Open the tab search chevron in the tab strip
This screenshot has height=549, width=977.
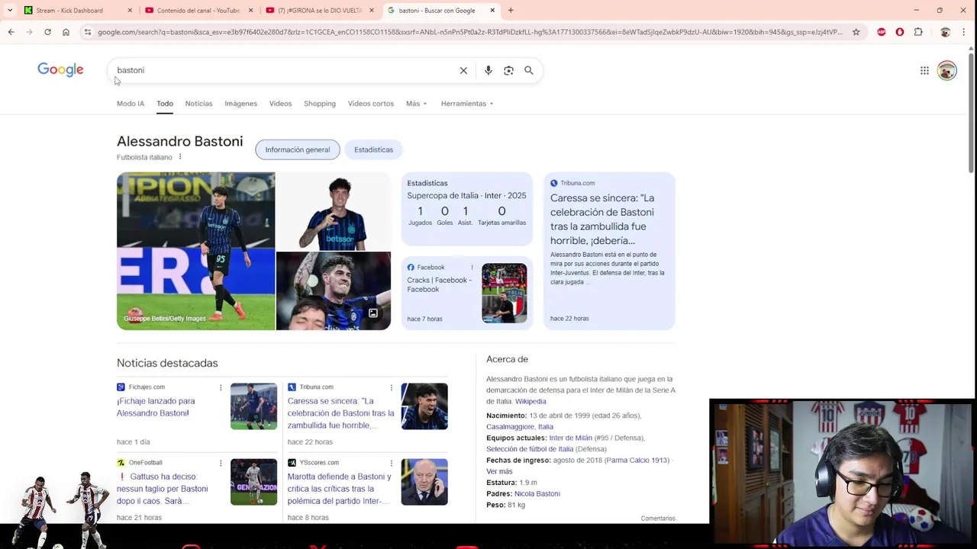point(10,11)
